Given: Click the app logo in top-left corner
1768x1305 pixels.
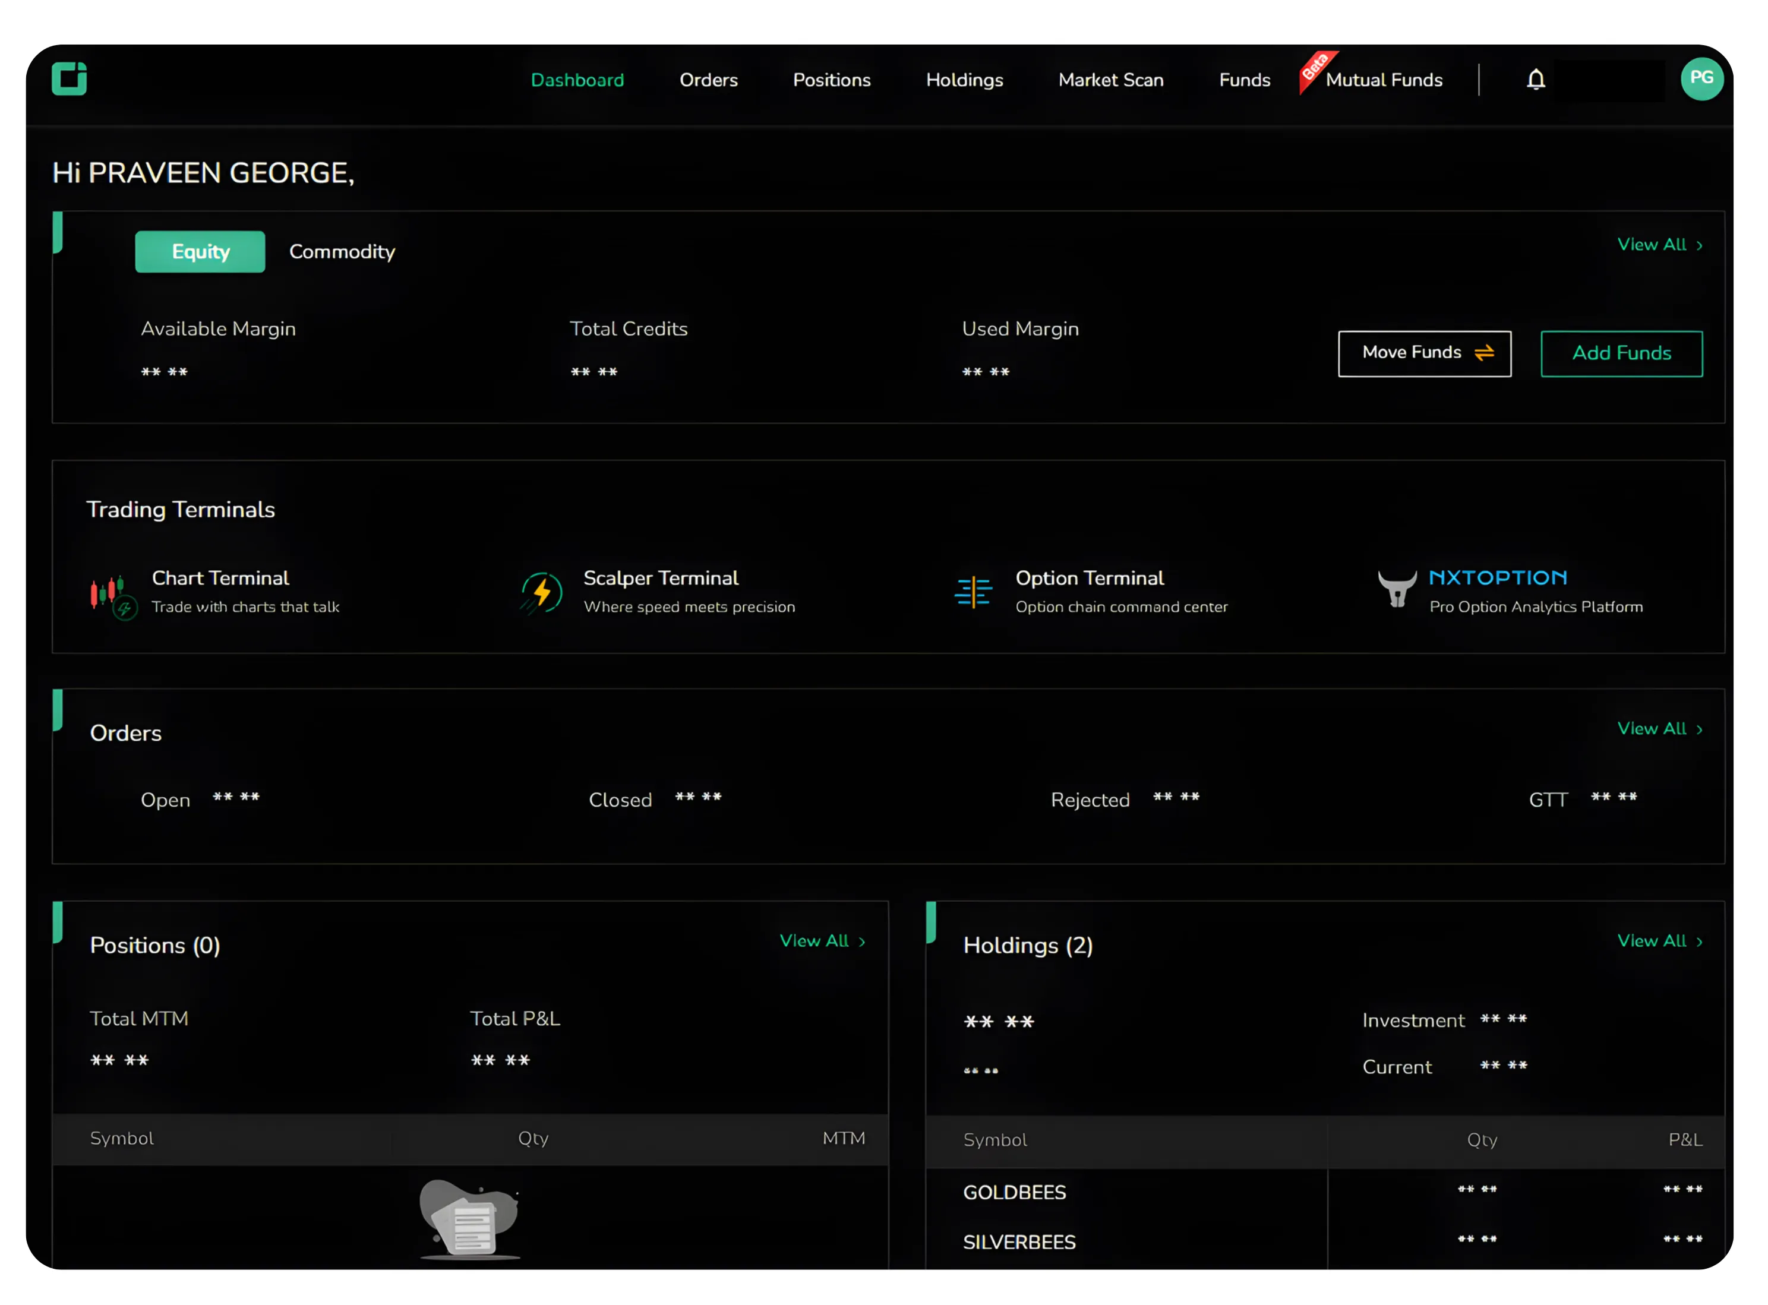Looking at the screenshot, I should pyautogui.click(x=69, y=78).
